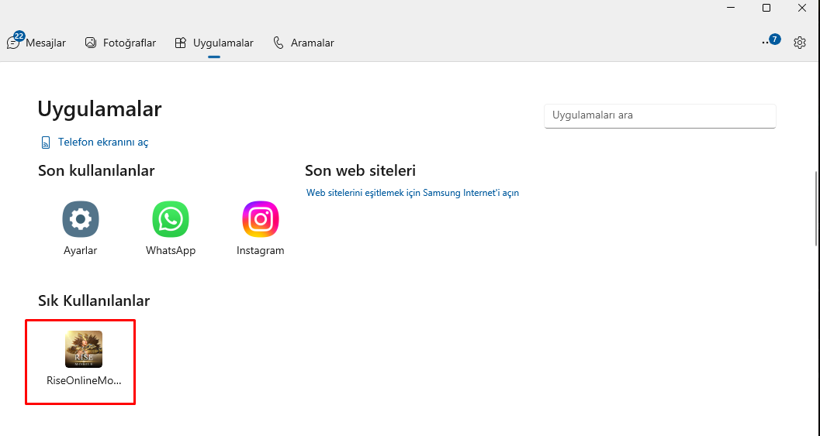The image size is (820, 436).
Task: Launch the Instagram app icon
Action: pos(261,219)
